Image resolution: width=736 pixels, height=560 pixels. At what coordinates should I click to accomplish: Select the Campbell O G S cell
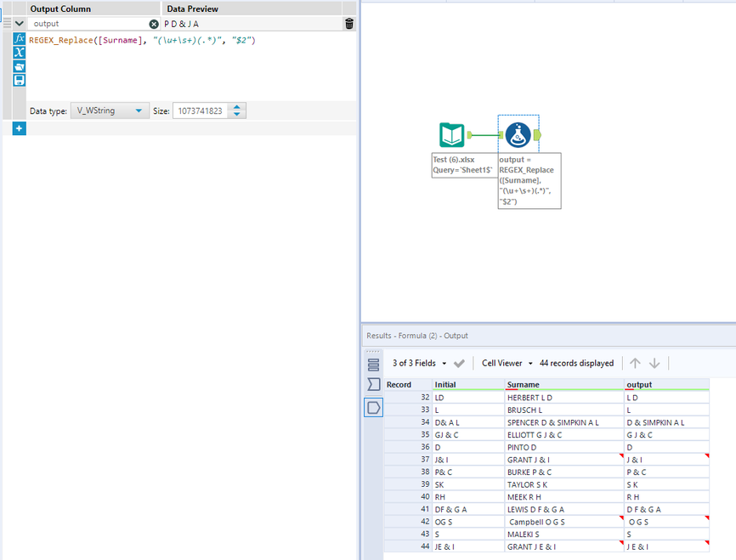[564, 522]
